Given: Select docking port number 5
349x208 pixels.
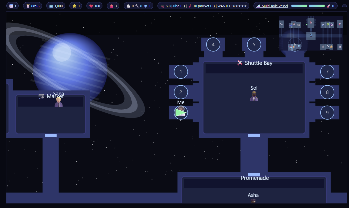Looking at the screenshot, I should coord(254,44).
